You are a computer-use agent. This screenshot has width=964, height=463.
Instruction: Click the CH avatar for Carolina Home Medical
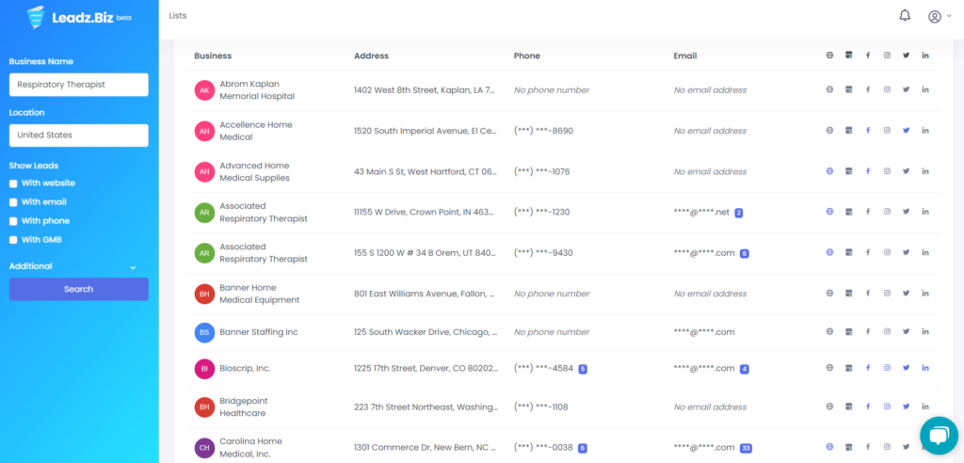[204, 448]
